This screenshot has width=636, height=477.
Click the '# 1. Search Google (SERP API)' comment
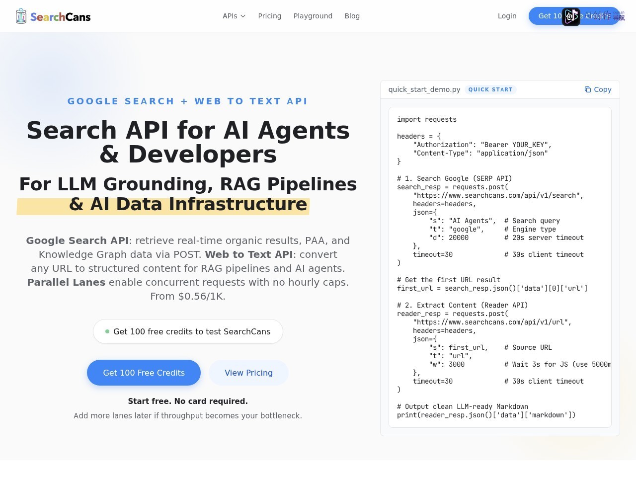click(x=454, y=178)
